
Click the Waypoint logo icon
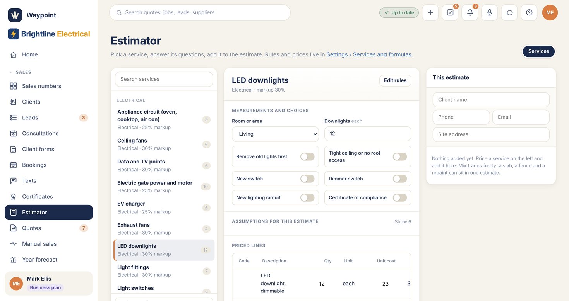(x=15, y=15)
